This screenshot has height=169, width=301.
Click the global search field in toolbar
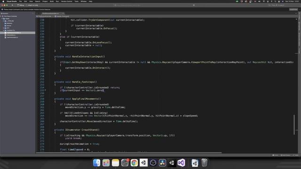(277, 5)
